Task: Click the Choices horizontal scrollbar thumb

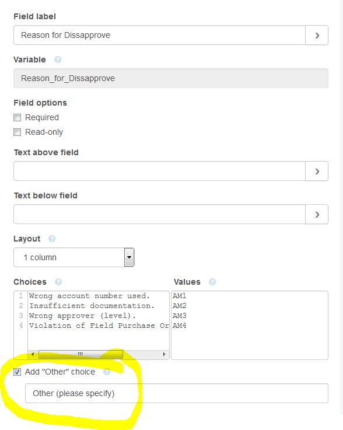Action: (x=80, y=354)
